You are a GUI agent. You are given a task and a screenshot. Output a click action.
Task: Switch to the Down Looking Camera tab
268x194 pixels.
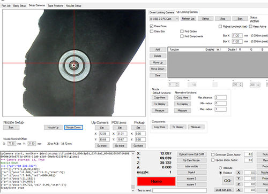(161, 12)
